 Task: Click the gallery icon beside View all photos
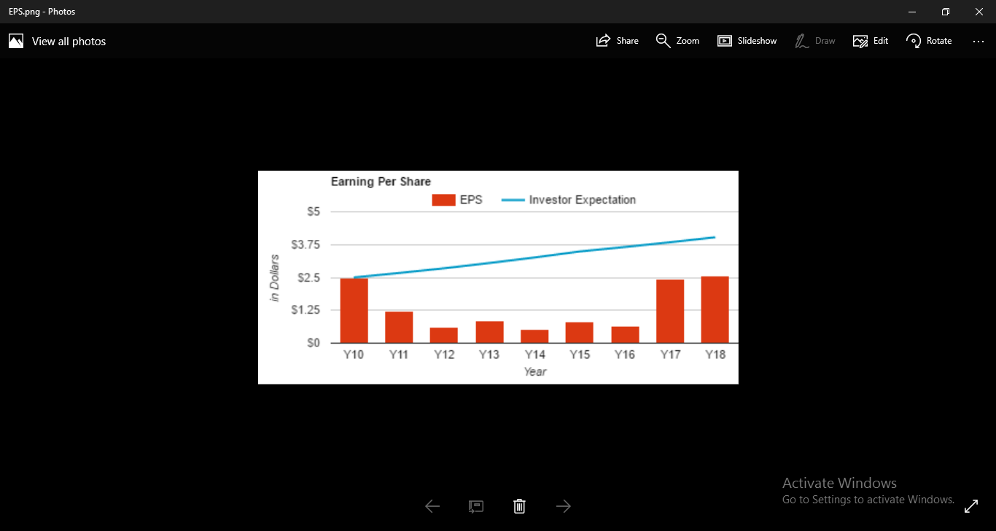15,40
